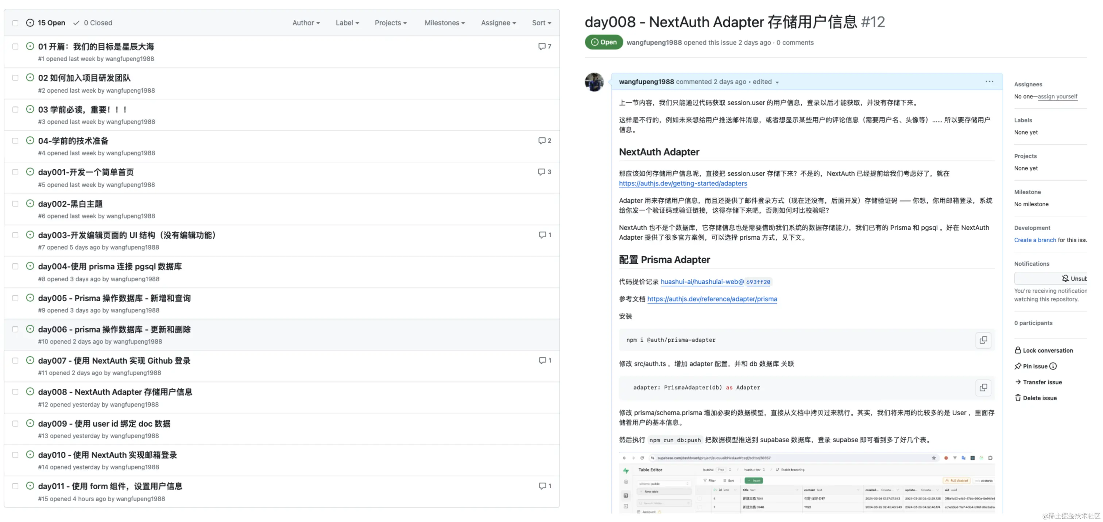Open issue day009 - 使用 user id 绑定 doc 数据
Viewport: 1103px width, 522px height.
(x=104, y=424)
